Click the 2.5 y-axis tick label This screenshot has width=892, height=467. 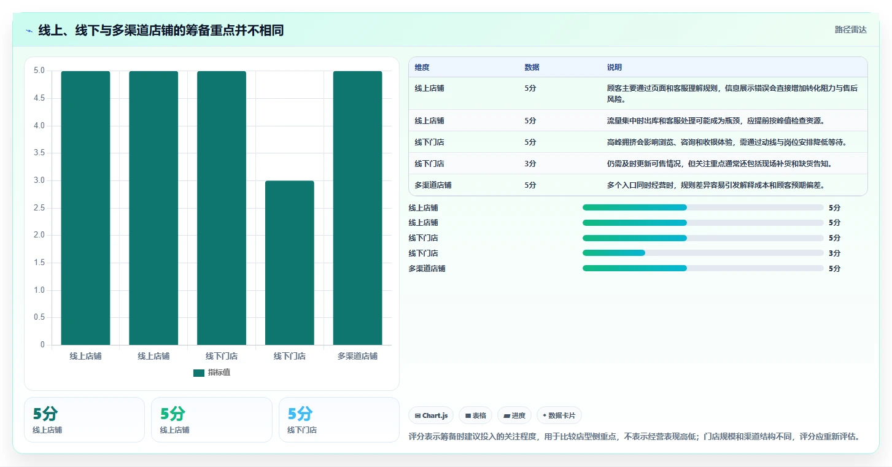pos(39,208)
